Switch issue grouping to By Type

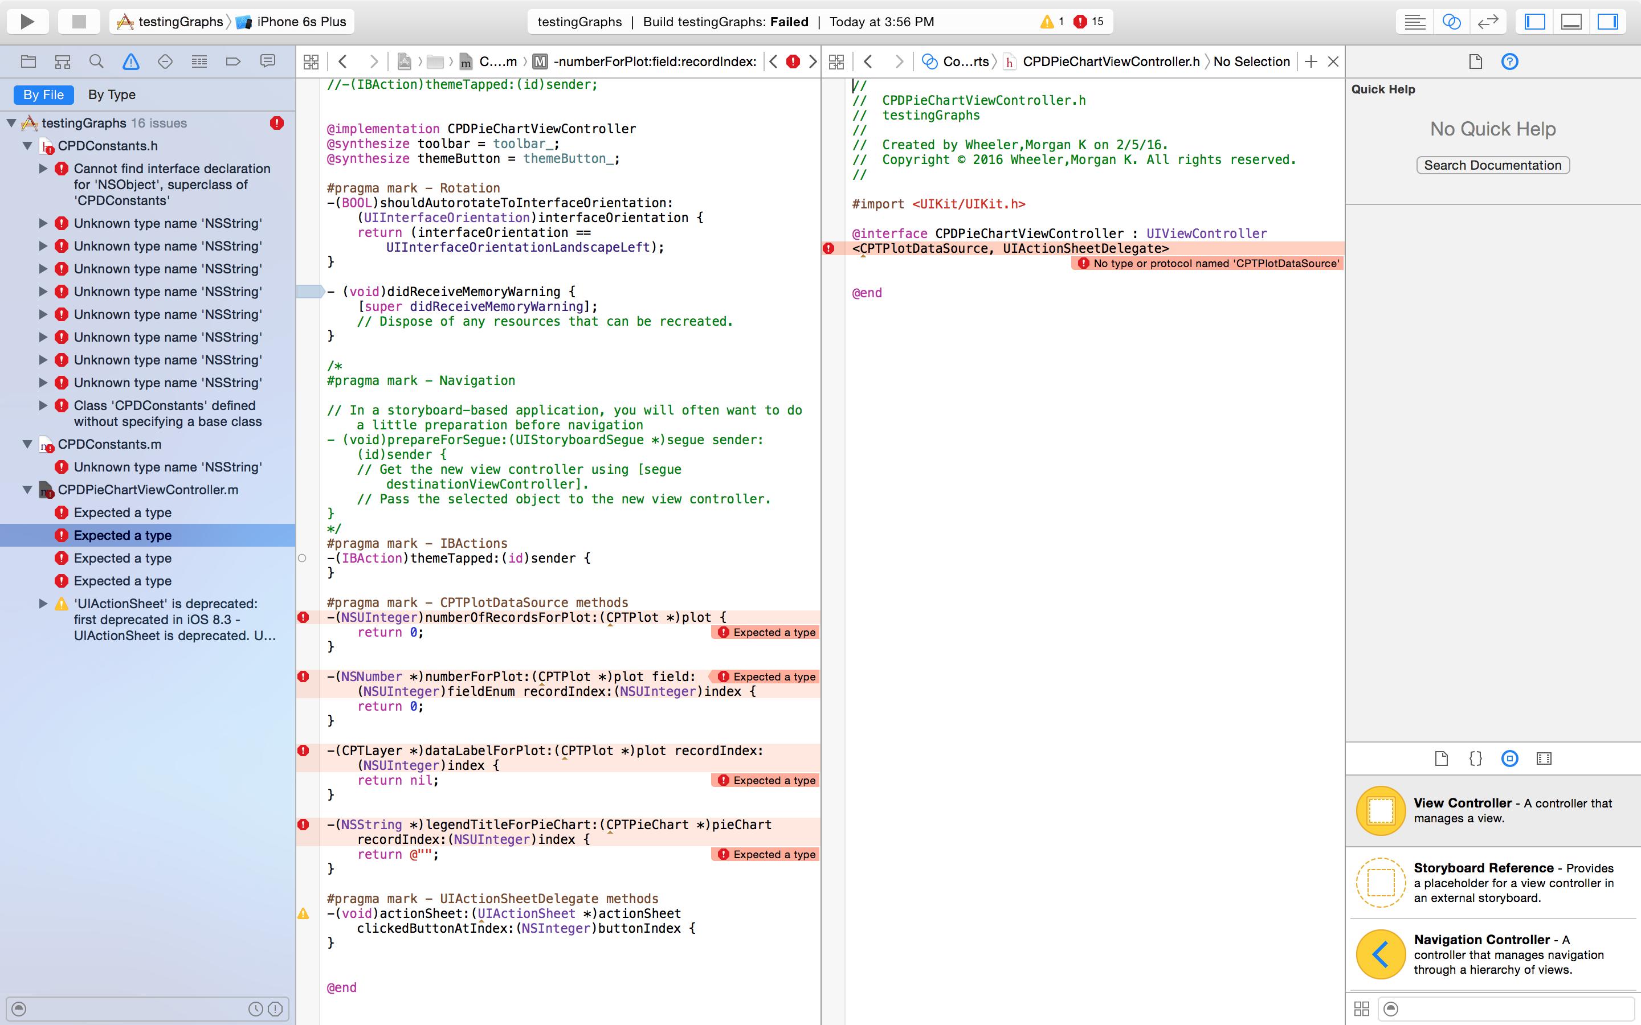tap(112, 95)
